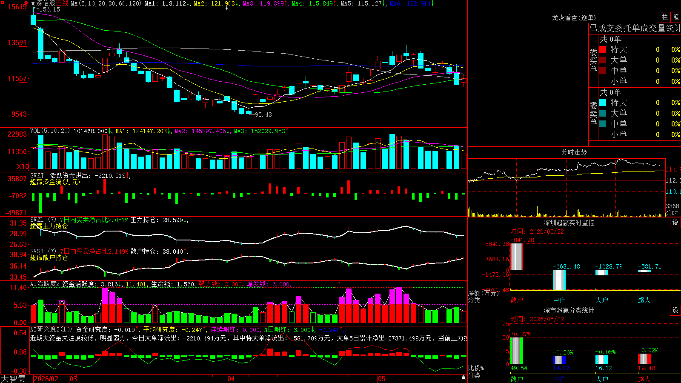Click the 超大 label under 分类统计 chart
Viewport: 681px width, 383px height.
(644, 379)
